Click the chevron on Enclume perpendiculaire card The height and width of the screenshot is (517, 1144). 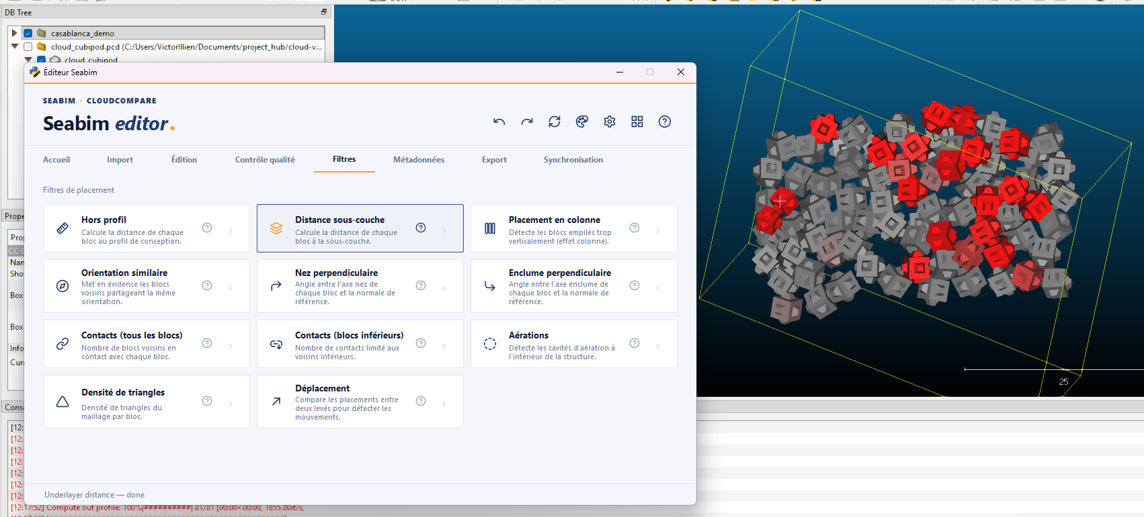pos(658,289)
